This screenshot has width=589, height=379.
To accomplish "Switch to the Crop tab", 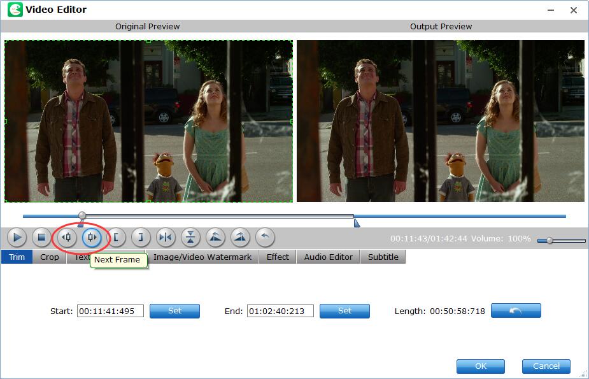I will (50, 257).
